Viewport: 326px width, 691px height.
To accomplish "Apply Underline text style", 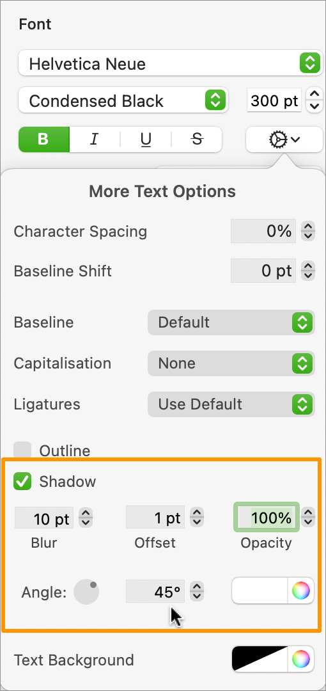I will click(x=145, y=139).
